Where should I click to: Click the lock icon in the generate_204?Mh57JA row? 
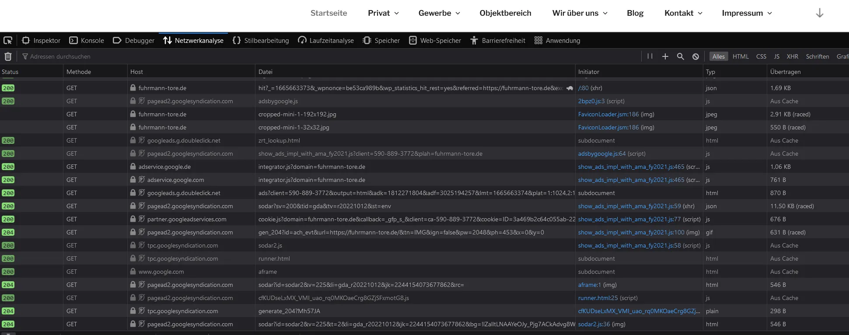(133, 311)
